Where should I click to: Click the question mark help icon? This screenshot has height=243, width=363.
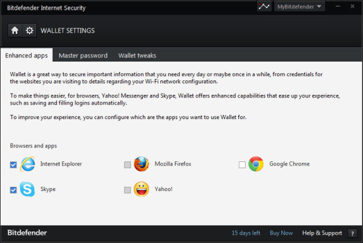pos(352,233)
